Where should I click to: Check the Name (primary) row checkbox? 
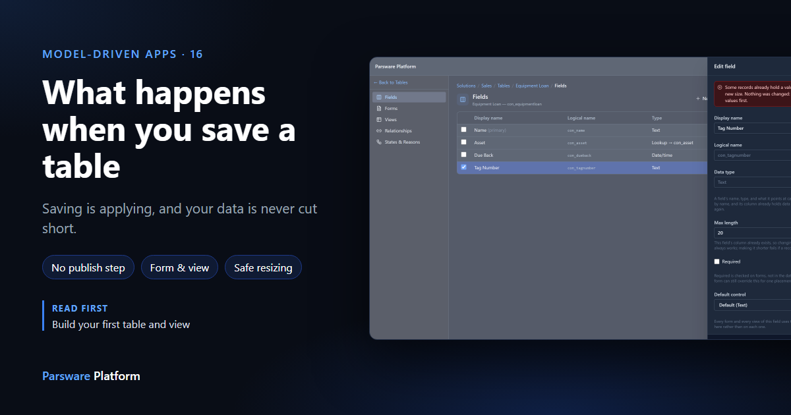coord(463,130)
